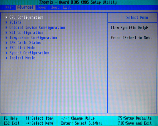Viewport: 158px width, 126px height.
Task: Open the Instant Music submenu
Action: click(x=22, y=58)
